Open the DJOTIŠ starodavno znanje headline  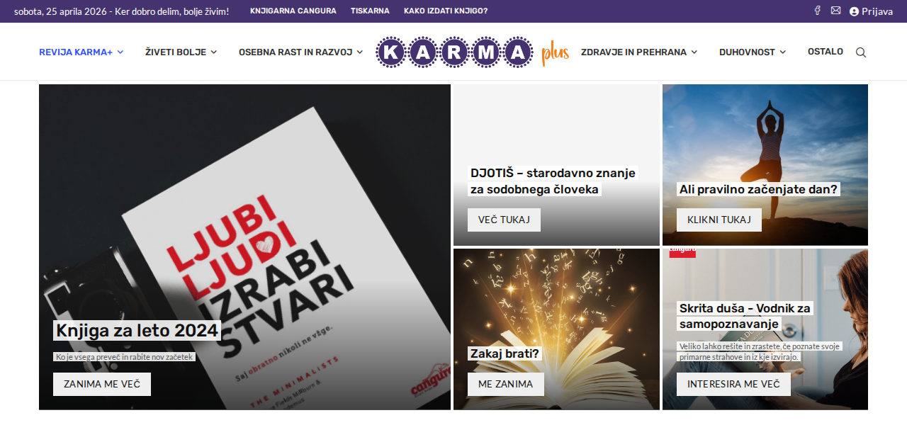[553, 181]
